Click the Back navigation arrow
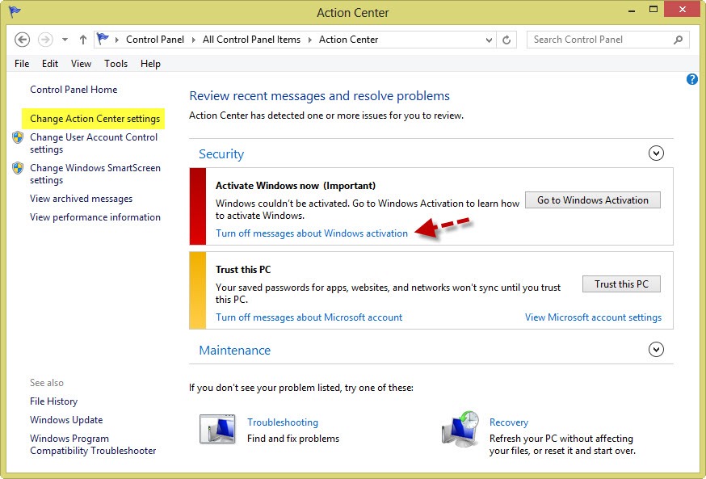The image size is (706, 479). [x=22, y=40]
